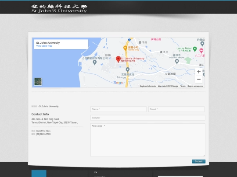Click Report a map error
Image resolution: width=237 pixels, height=177 pixels.
pos(195,86)
